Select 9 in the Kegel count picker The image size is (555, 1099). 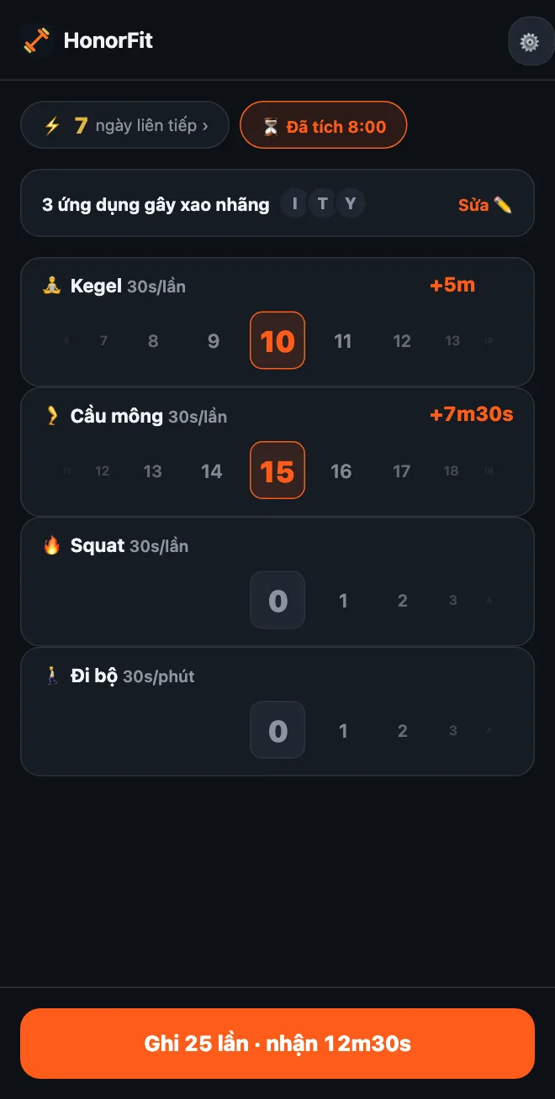214,341
